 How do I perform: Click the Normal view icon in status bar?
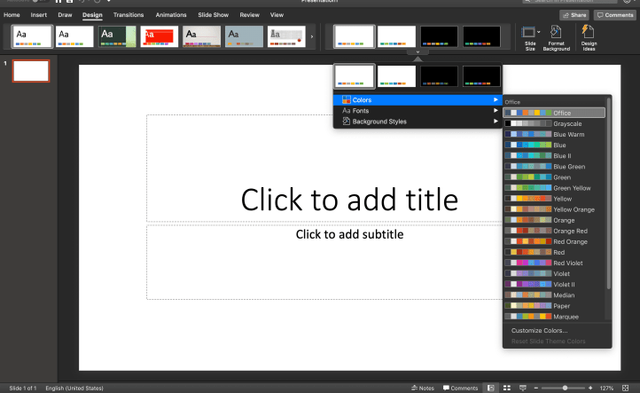coord(491,388)
